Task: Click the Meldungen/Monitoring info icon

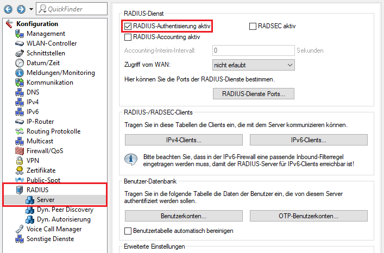Action: pos(20,73)
